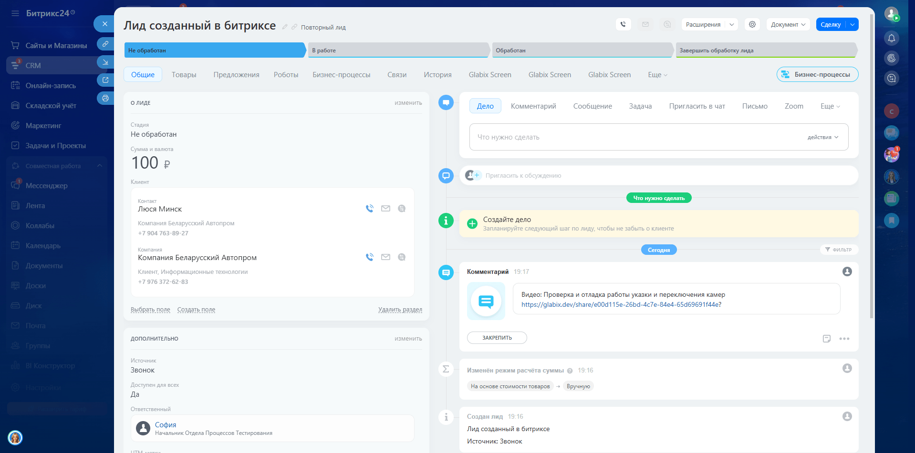This screenshot has width=915, height=453.
Task: Click the pencil icon to edit the lead title
Action: click(x=285, y=27)
